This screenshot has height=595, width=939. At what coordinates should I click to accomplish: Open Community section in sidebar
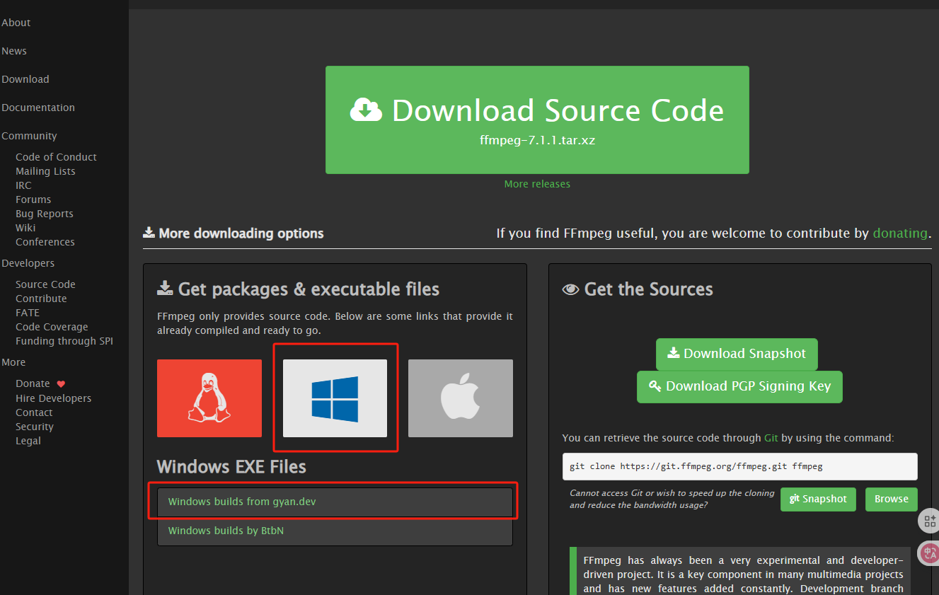tap(29, 136)
